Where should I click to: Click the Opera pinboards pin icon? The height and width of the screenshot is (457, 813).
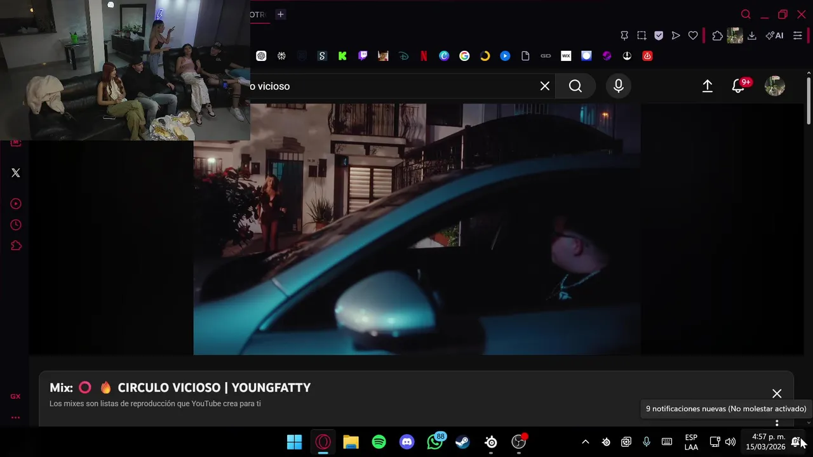tap(624, 36)
